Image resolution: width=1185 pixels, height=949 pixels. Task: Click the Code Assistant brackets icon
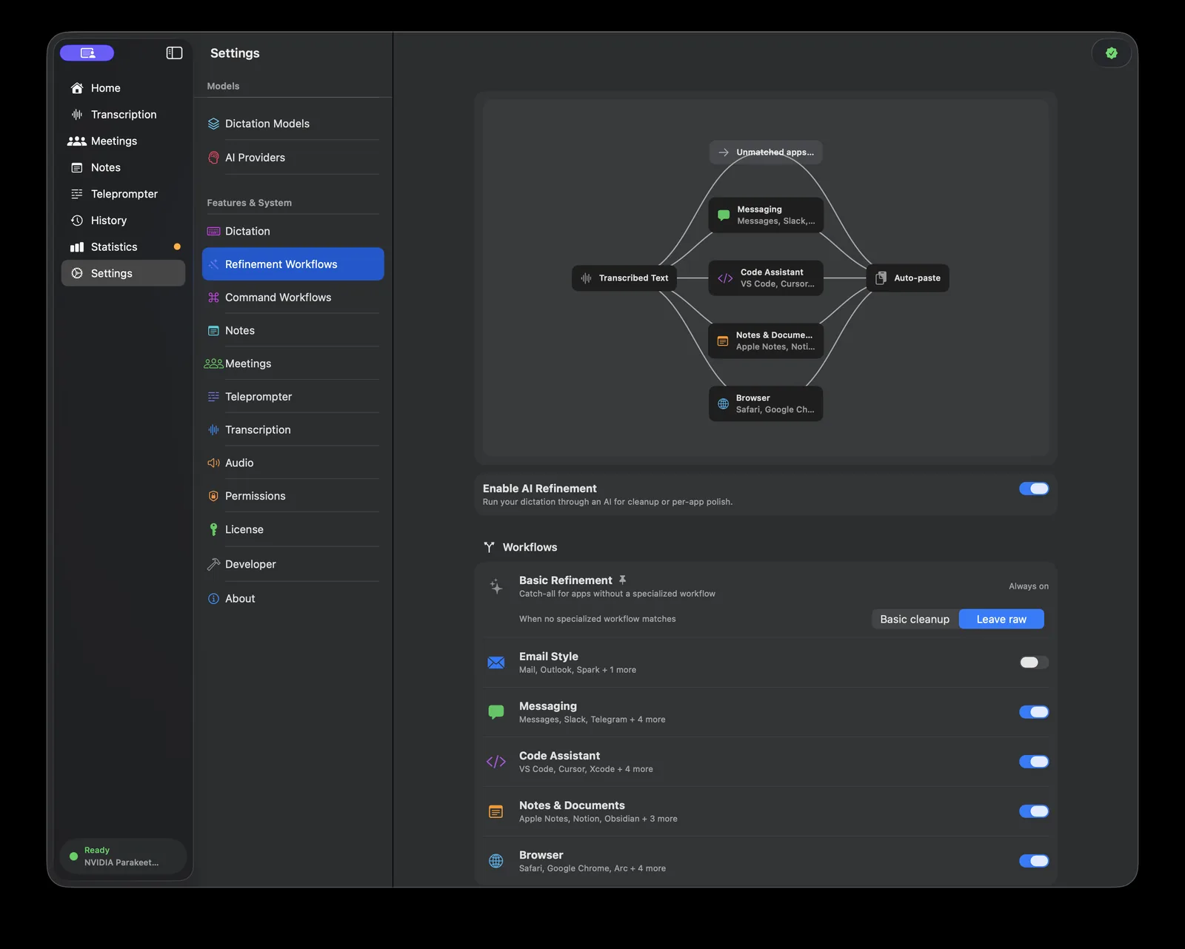pos(496,762)
